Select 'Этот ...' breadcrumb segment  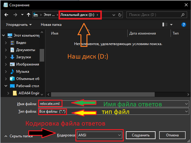click(49, 15)
